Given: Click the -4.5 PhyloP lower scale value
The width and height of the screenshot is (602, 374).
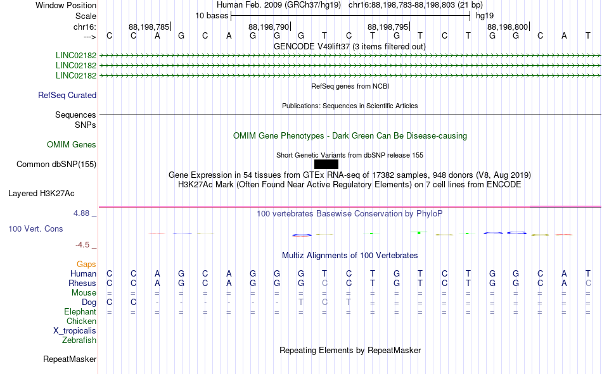Looking at the screenshot, I should pyautogui.click(x=82, y=245).
